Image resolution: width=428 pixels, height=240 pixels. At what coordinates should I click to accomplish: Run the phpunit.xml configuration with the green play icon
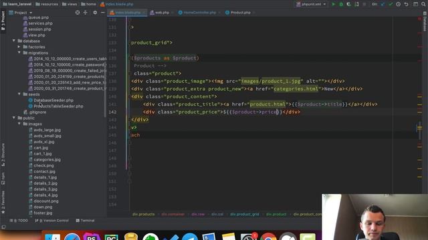pos(333,5)
